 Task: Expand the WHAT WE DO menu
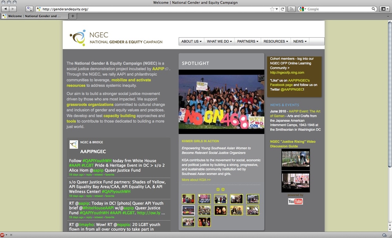point(219,42)
